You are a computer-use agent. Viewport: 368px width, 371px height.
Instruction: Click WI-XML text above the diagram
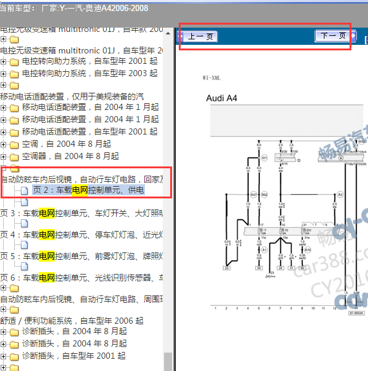(211, 78)
